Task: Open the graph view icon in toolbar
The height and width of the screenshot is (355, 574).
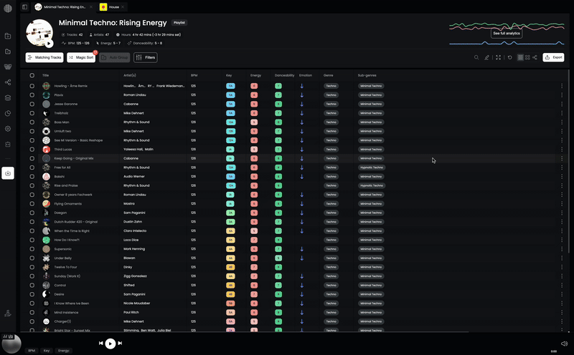Action: [535, 57]
